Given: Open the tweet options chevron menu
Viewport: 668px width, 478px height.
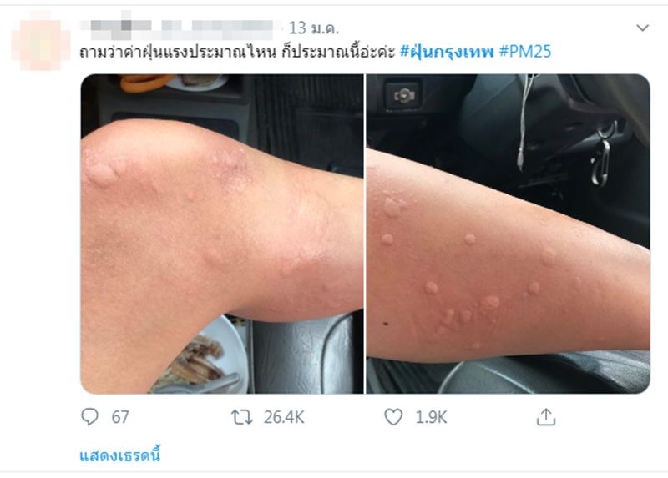Looking at the screenshot, I should tap(642, 28).
